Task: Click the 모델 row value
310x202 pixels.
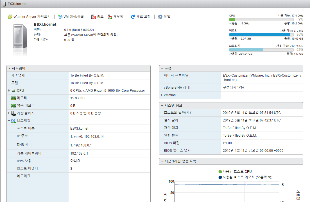Action: point(87,83)
